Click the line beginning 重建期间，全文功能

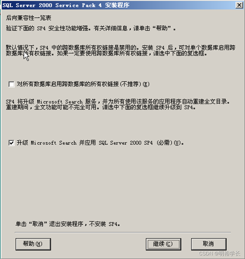point(101,107)
